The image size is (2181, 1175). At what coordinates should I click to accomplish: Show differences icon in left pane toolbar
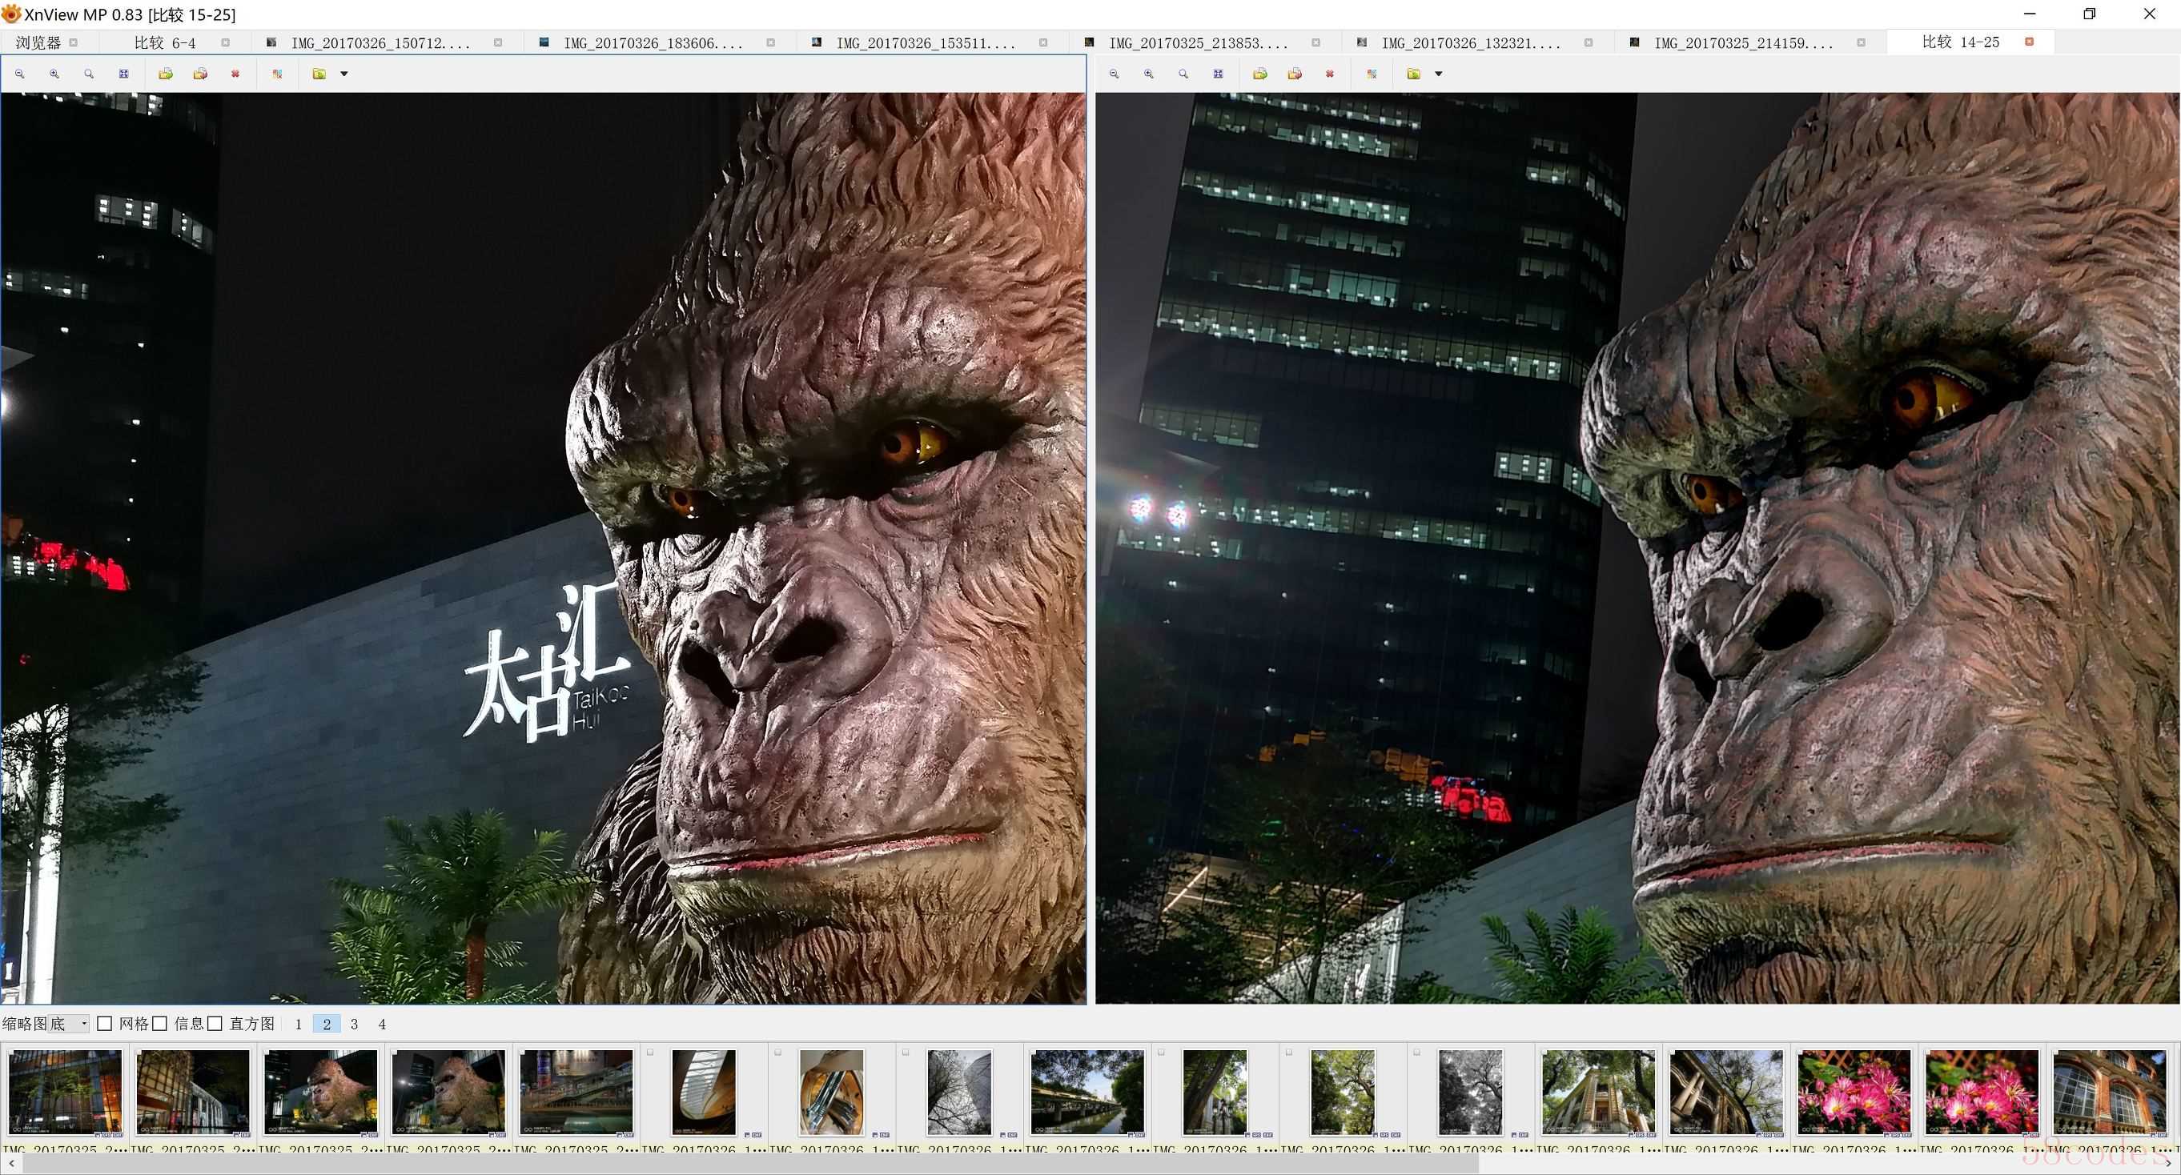coord(277,74)
